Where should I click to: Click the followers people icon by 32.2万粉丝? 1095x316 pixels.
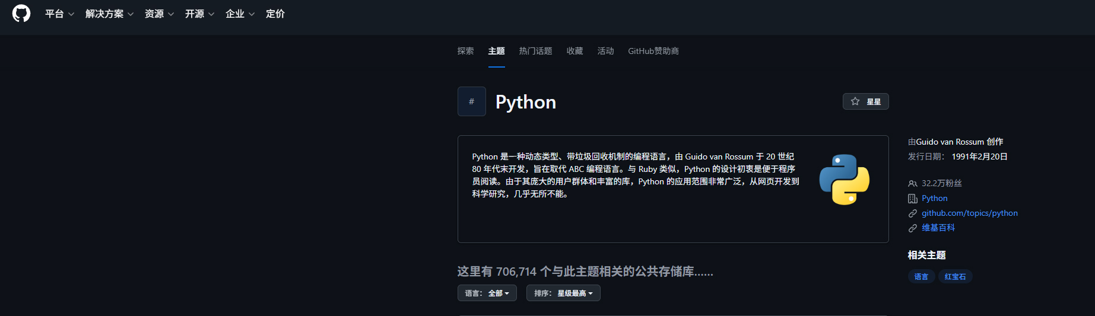pyautogui.click(x=913, y=183)
